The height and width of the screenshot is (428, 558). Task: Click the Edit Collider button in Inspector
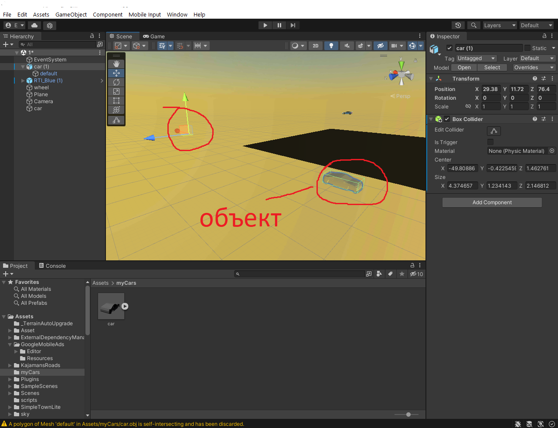tap(494, 131)
